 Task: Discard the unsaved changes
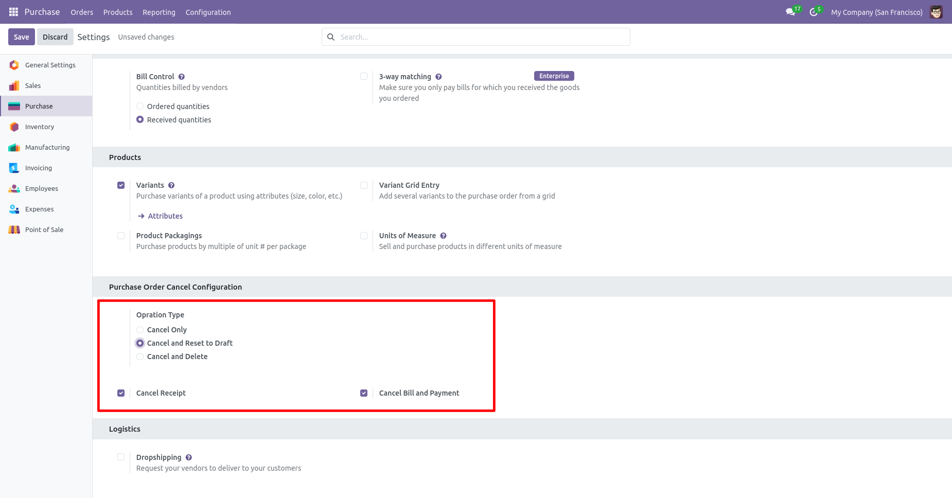tap(55, 37)
